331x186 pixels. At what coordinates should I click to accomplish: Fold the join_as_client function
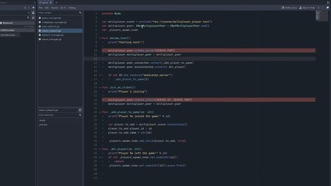100,87
